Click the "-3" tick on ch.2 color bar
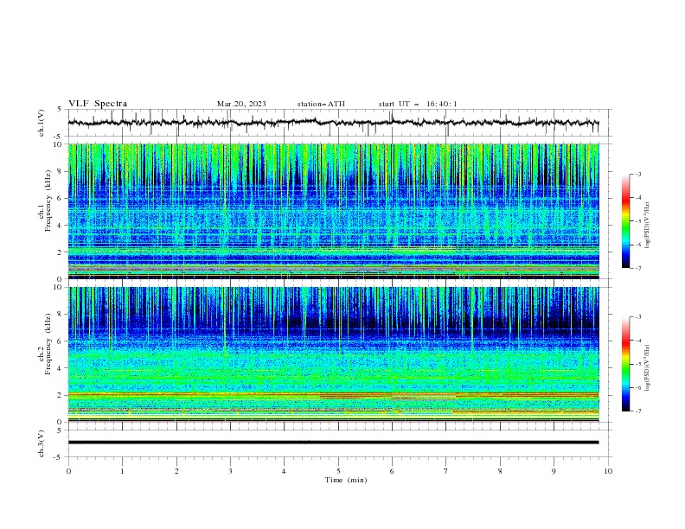Viewport: 685px width, 529px height. [x=637, y=317]
